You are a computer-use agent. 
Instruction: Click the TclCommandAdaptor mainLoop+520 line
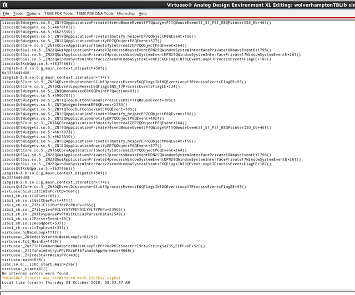(x=104, y=246)
